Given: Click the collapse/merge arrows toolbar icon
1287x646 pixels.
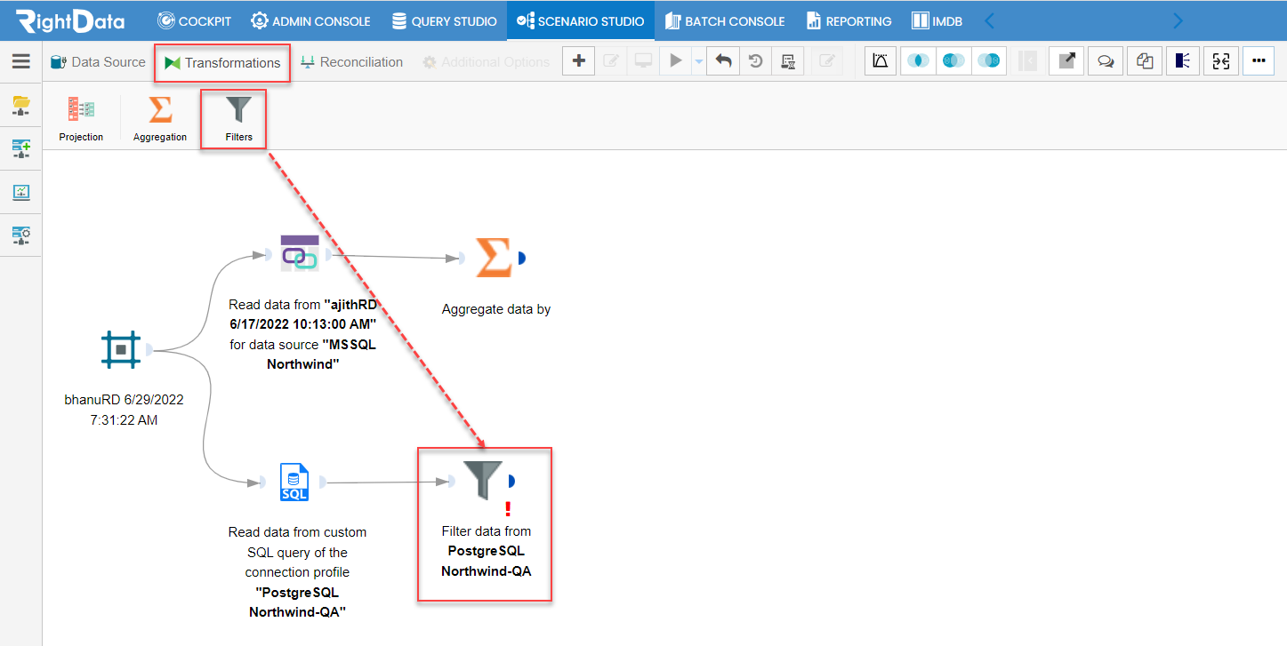Looking at the screenshot, I should coord(1221,61).
